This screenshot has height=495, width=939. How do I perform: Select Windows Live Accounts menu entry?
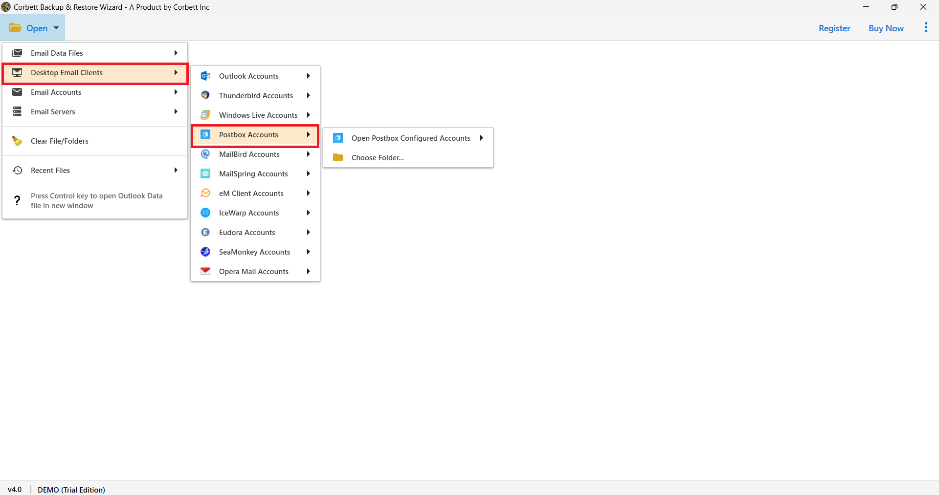(x=255, y=115)
